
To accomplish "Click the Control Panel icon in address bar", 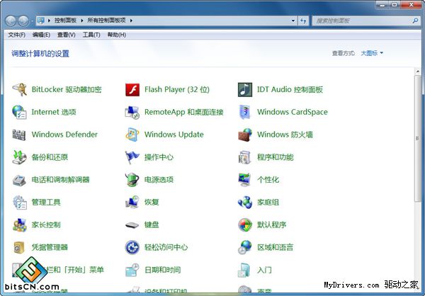I will (40, 21).
